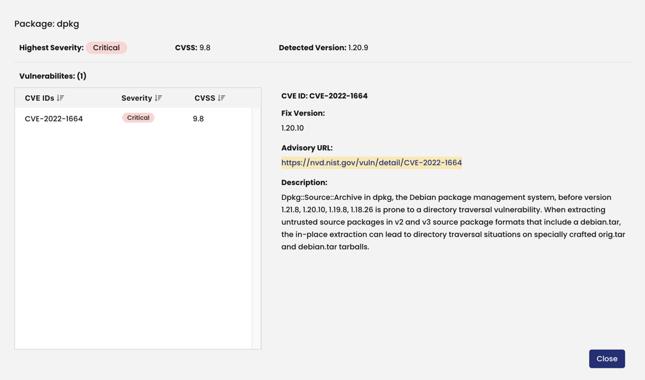The width and height of the screenshot is (645, 380).
Task: Click the Fix Version value 1.20.10
Action: (x=293, y=128)
